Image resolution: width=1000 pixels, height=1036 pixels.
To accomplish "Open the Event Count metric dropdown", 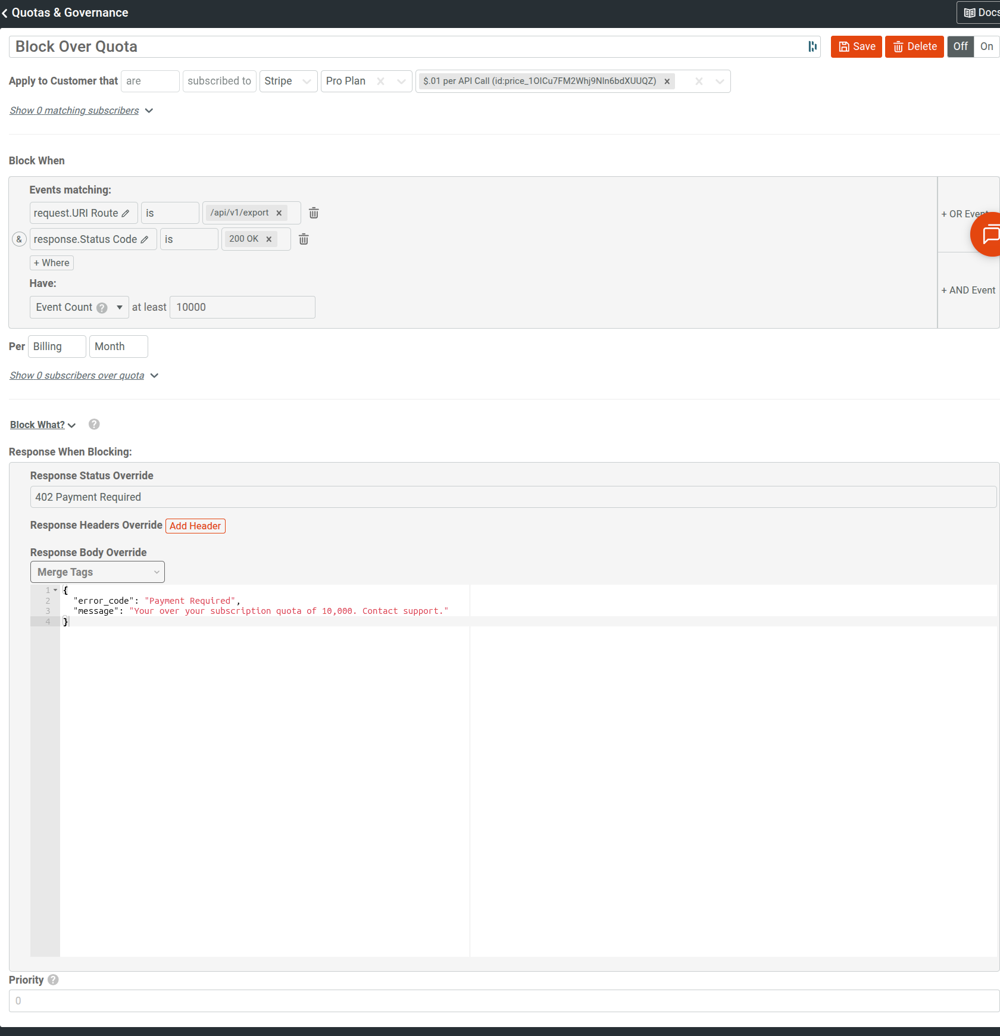I will pyautogui.click(x=120, y=307).
